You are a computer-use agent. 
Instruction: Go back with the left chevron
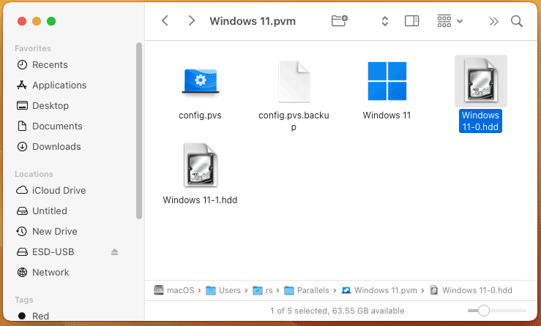tap(165, 21)
